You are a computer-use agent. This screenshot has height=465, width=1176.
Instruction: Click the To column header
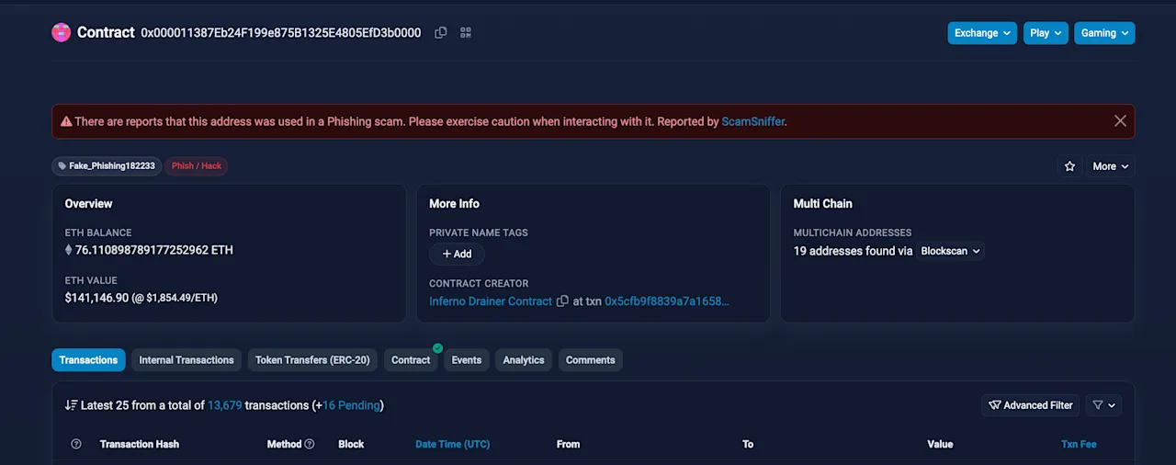[748, 444]
